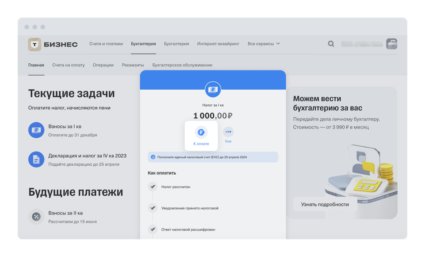This screenshot has width=425, height=257.
Task: Click the Налог рассчитан step text
Action: click(176, 187)
